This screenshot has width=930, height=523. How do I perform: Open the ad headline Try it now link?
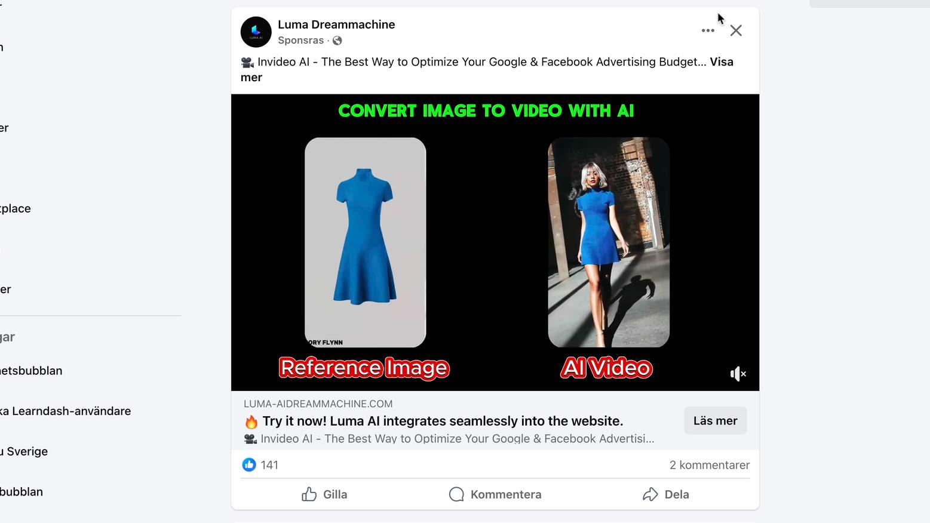click(x=443, y=421)
